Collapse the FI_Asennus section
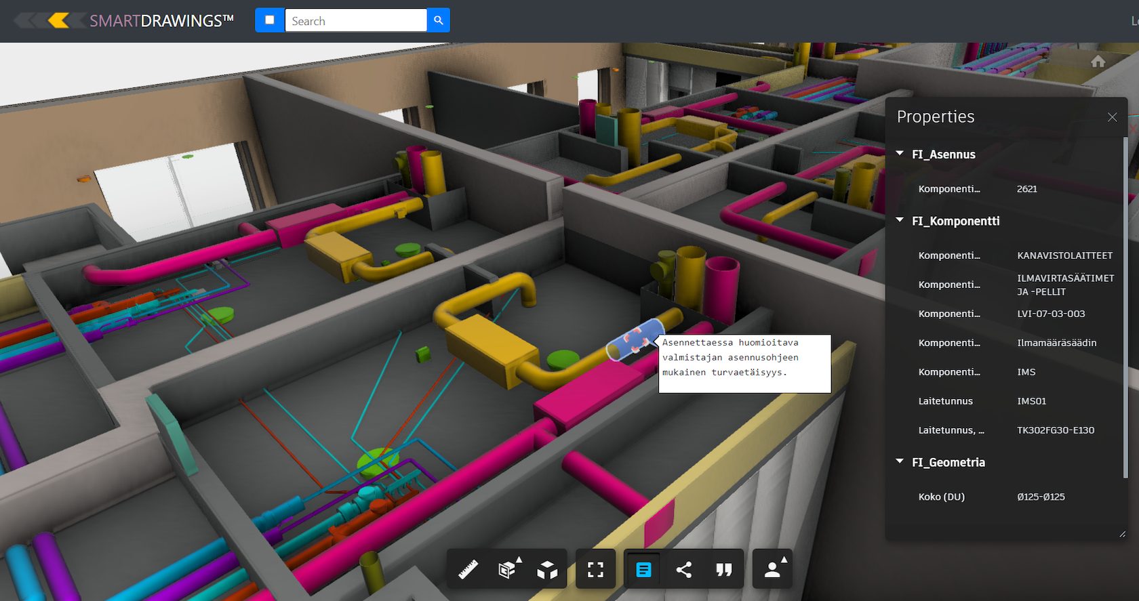The image size is (1139, 601). click(900, 154)
